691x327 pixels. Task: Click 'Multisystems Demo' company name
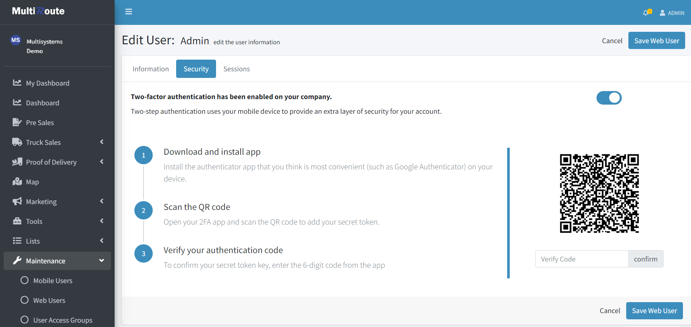pyautogui.click(x=45, y=46)
